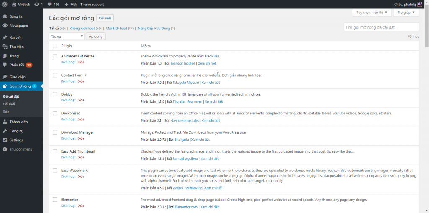Click the Mô tả column header
The width and height of the screenshot is (429, 213).
coord(145,46)
